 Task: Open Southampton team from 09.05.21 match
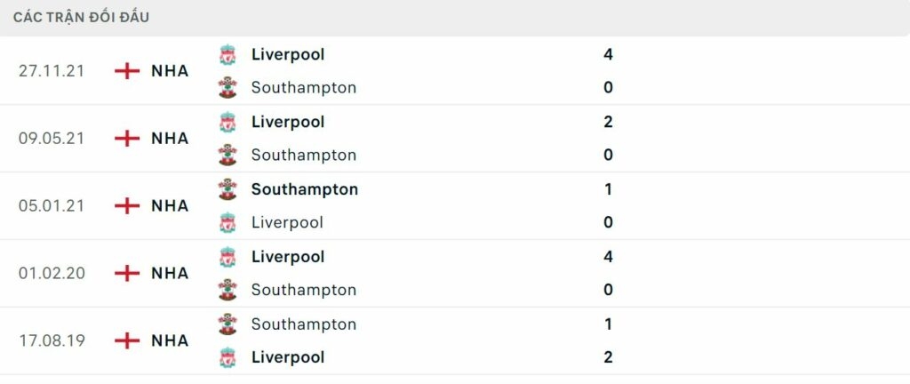coord(303,156)
